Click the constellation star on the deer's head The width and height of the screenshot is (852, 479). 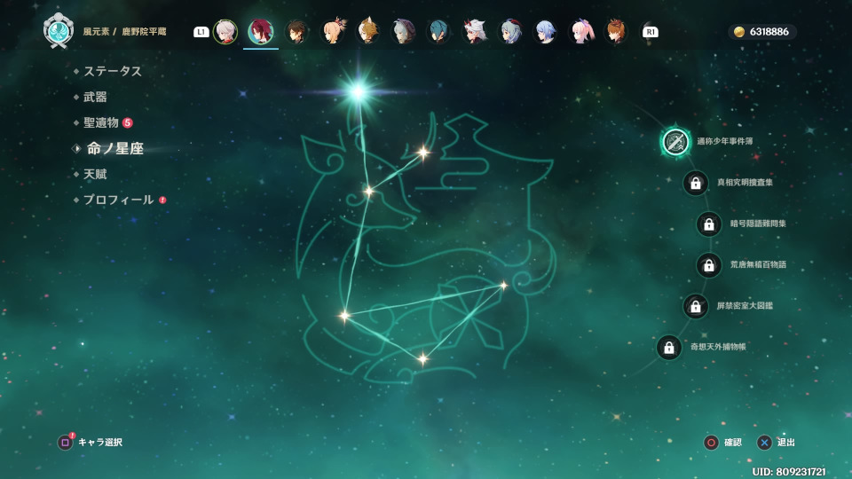pyautogui.click(x=369, y=192)
